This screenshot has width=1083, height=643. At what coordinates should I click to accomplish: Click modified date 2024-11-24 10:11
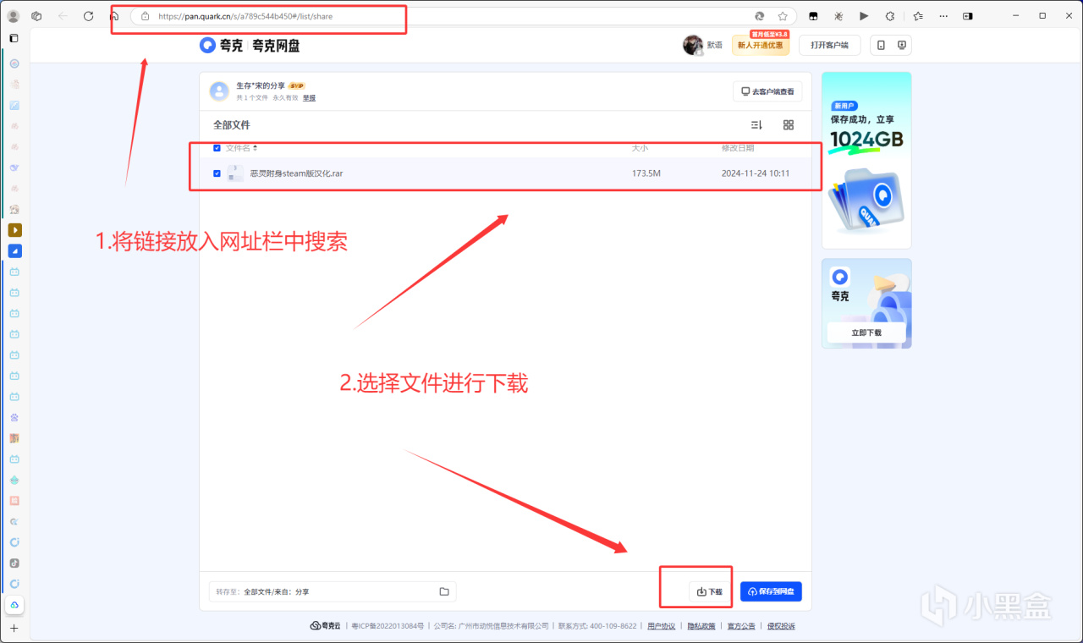pyautogui.click(x=756, y=173)
